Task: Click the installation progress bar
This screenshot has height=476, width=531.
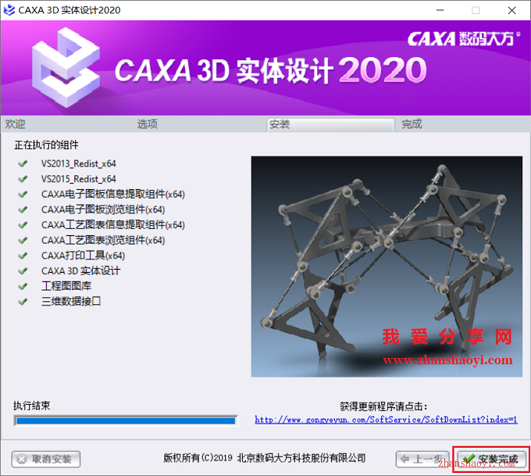Action: (126, 421)
